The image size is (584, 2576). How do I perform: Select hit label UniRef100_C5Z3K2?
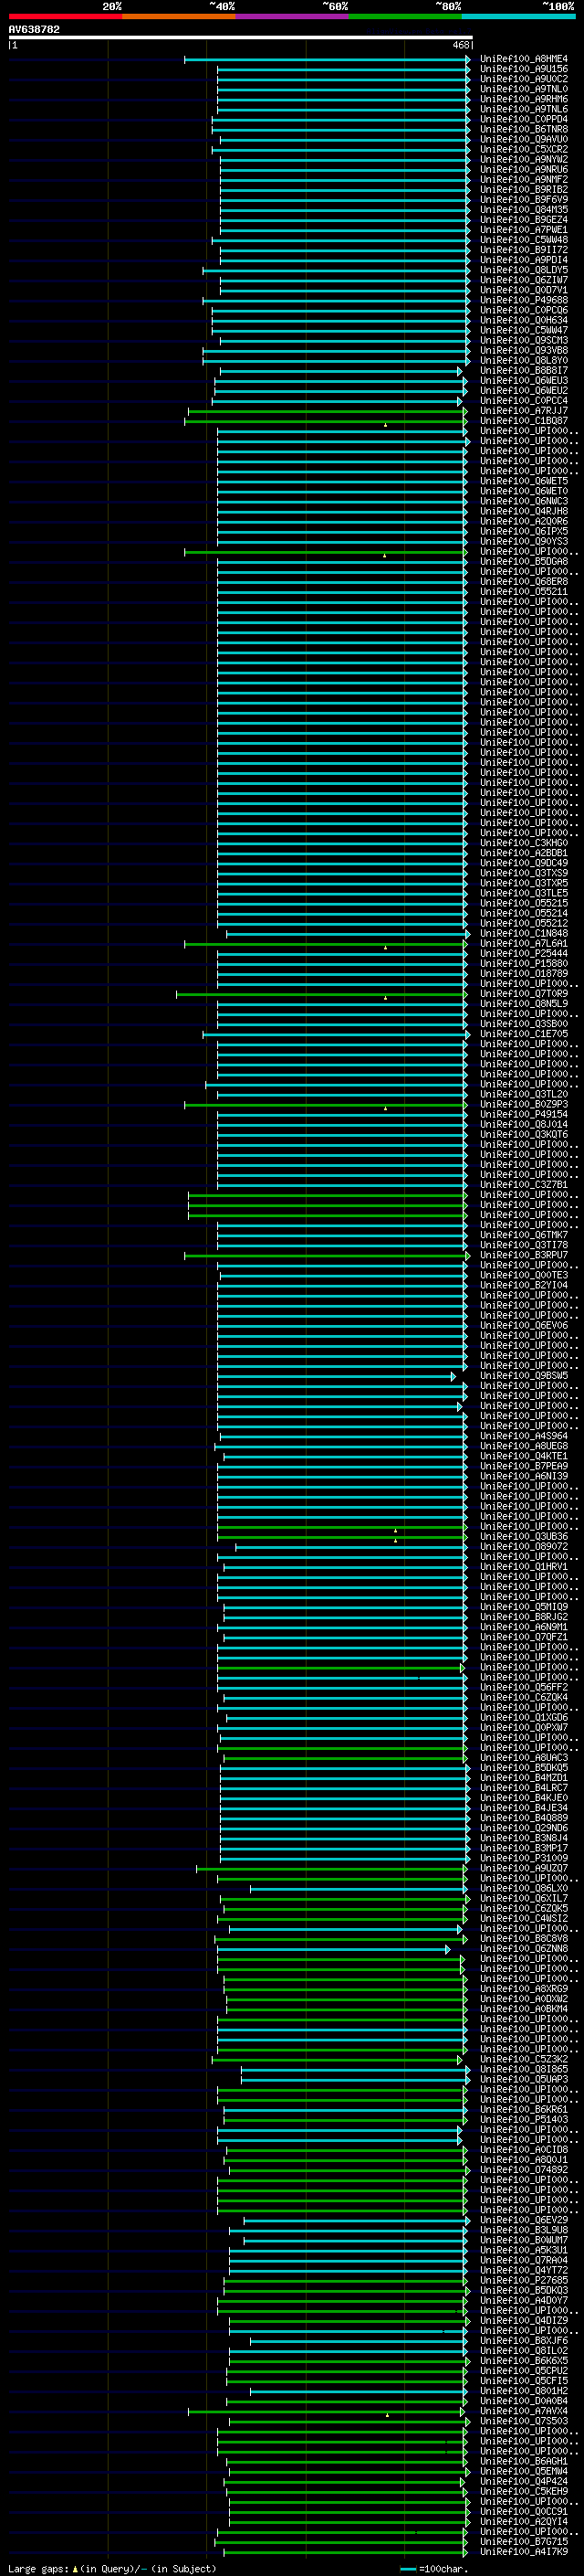pos(523,2060)
